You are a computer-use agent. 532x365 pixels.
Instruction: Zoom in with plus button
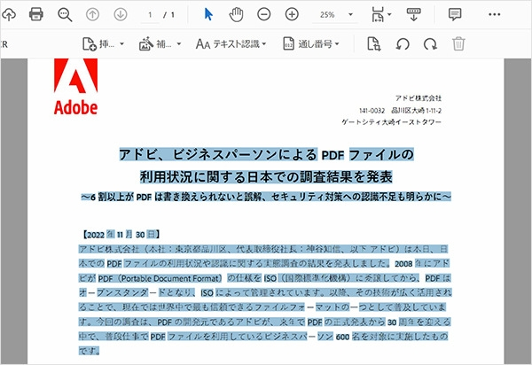[292, 14]
